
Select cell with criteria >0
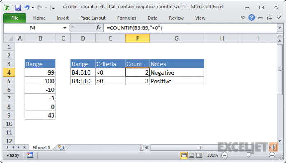111,81
